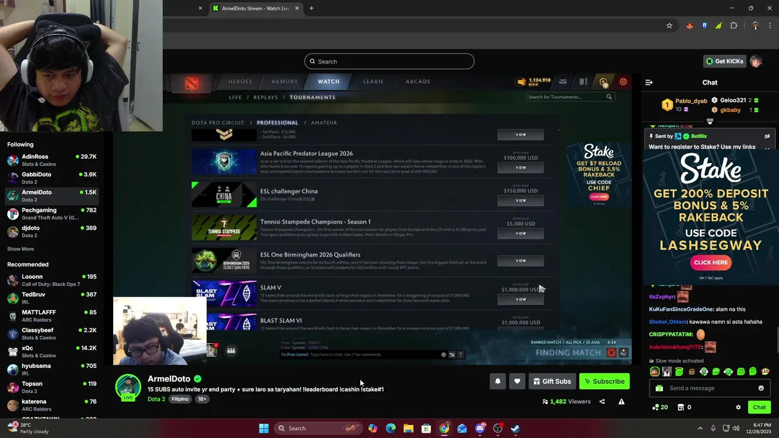Click WATCH tab in Dota stream

click(x=329, y=82)
